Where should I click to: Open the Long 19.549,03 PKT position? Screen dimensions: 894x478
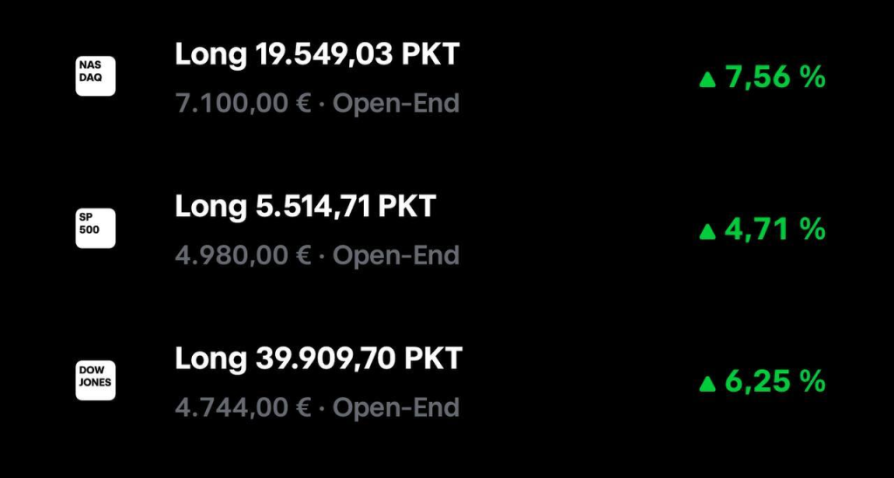pos(317,54)
